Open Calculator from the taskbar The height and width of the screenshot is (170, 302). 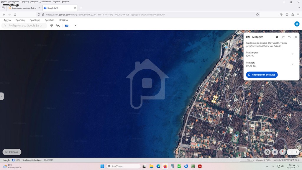coord(172,166)
